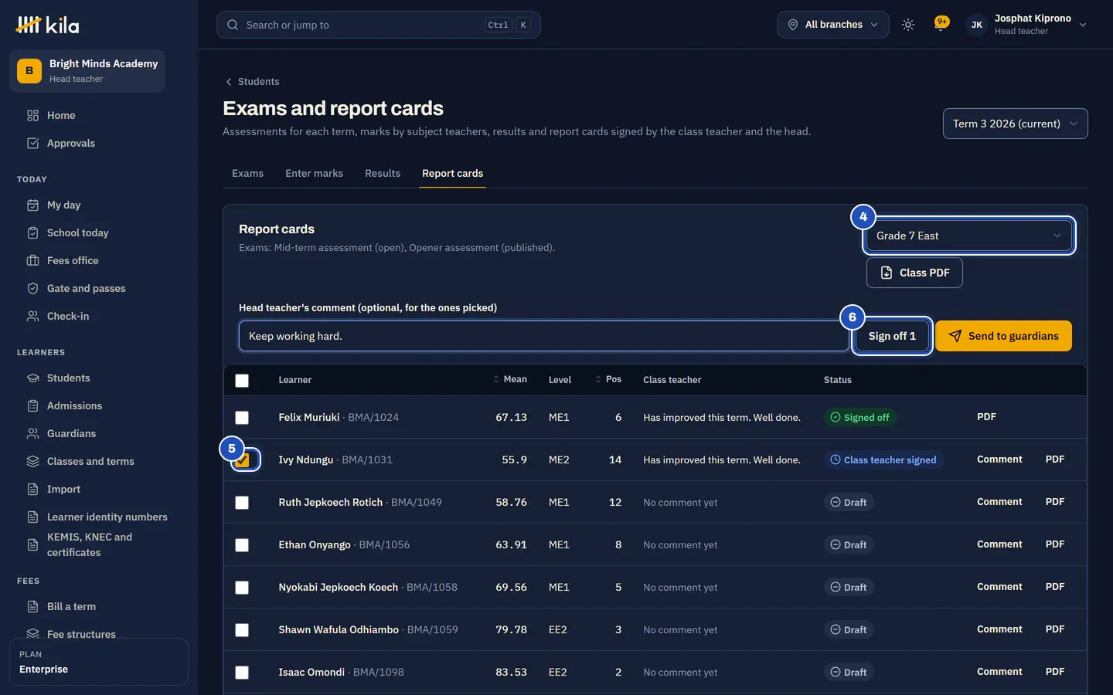Expand the Grade 7 East class selector
The height and width of the screenshot is (695, 1113).
[x=968, y=236]
